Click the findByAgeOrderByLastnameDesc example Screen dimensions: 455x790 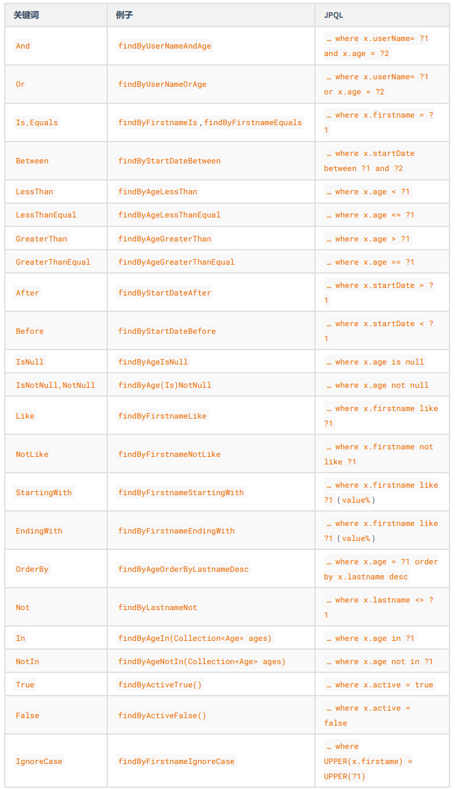(183, 569)
